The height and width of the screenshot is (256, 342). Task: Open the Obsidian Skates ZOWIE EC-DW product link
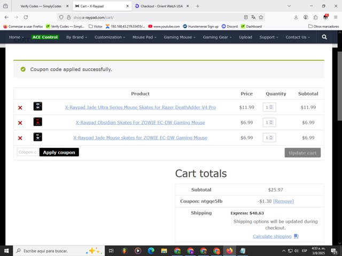coord(140,123)
